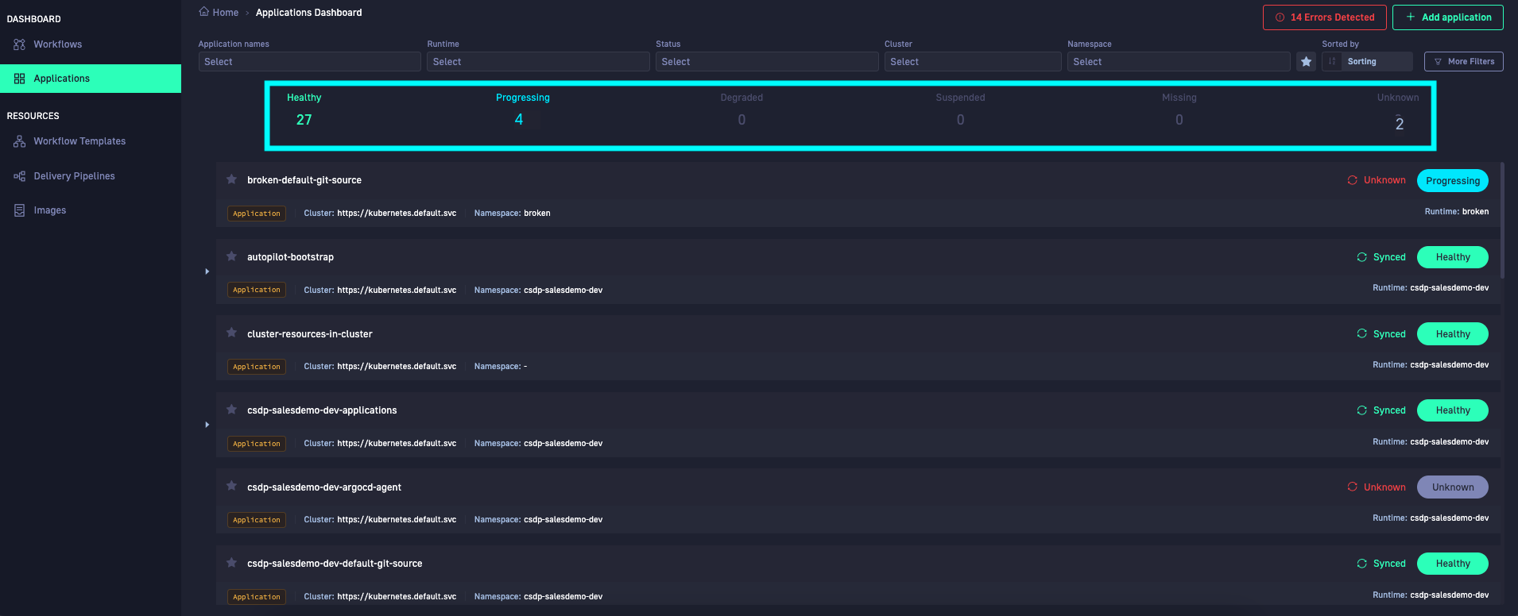
Task: Click Synced icon on cluster-resources-in-cluster row
Action: 1362,333
